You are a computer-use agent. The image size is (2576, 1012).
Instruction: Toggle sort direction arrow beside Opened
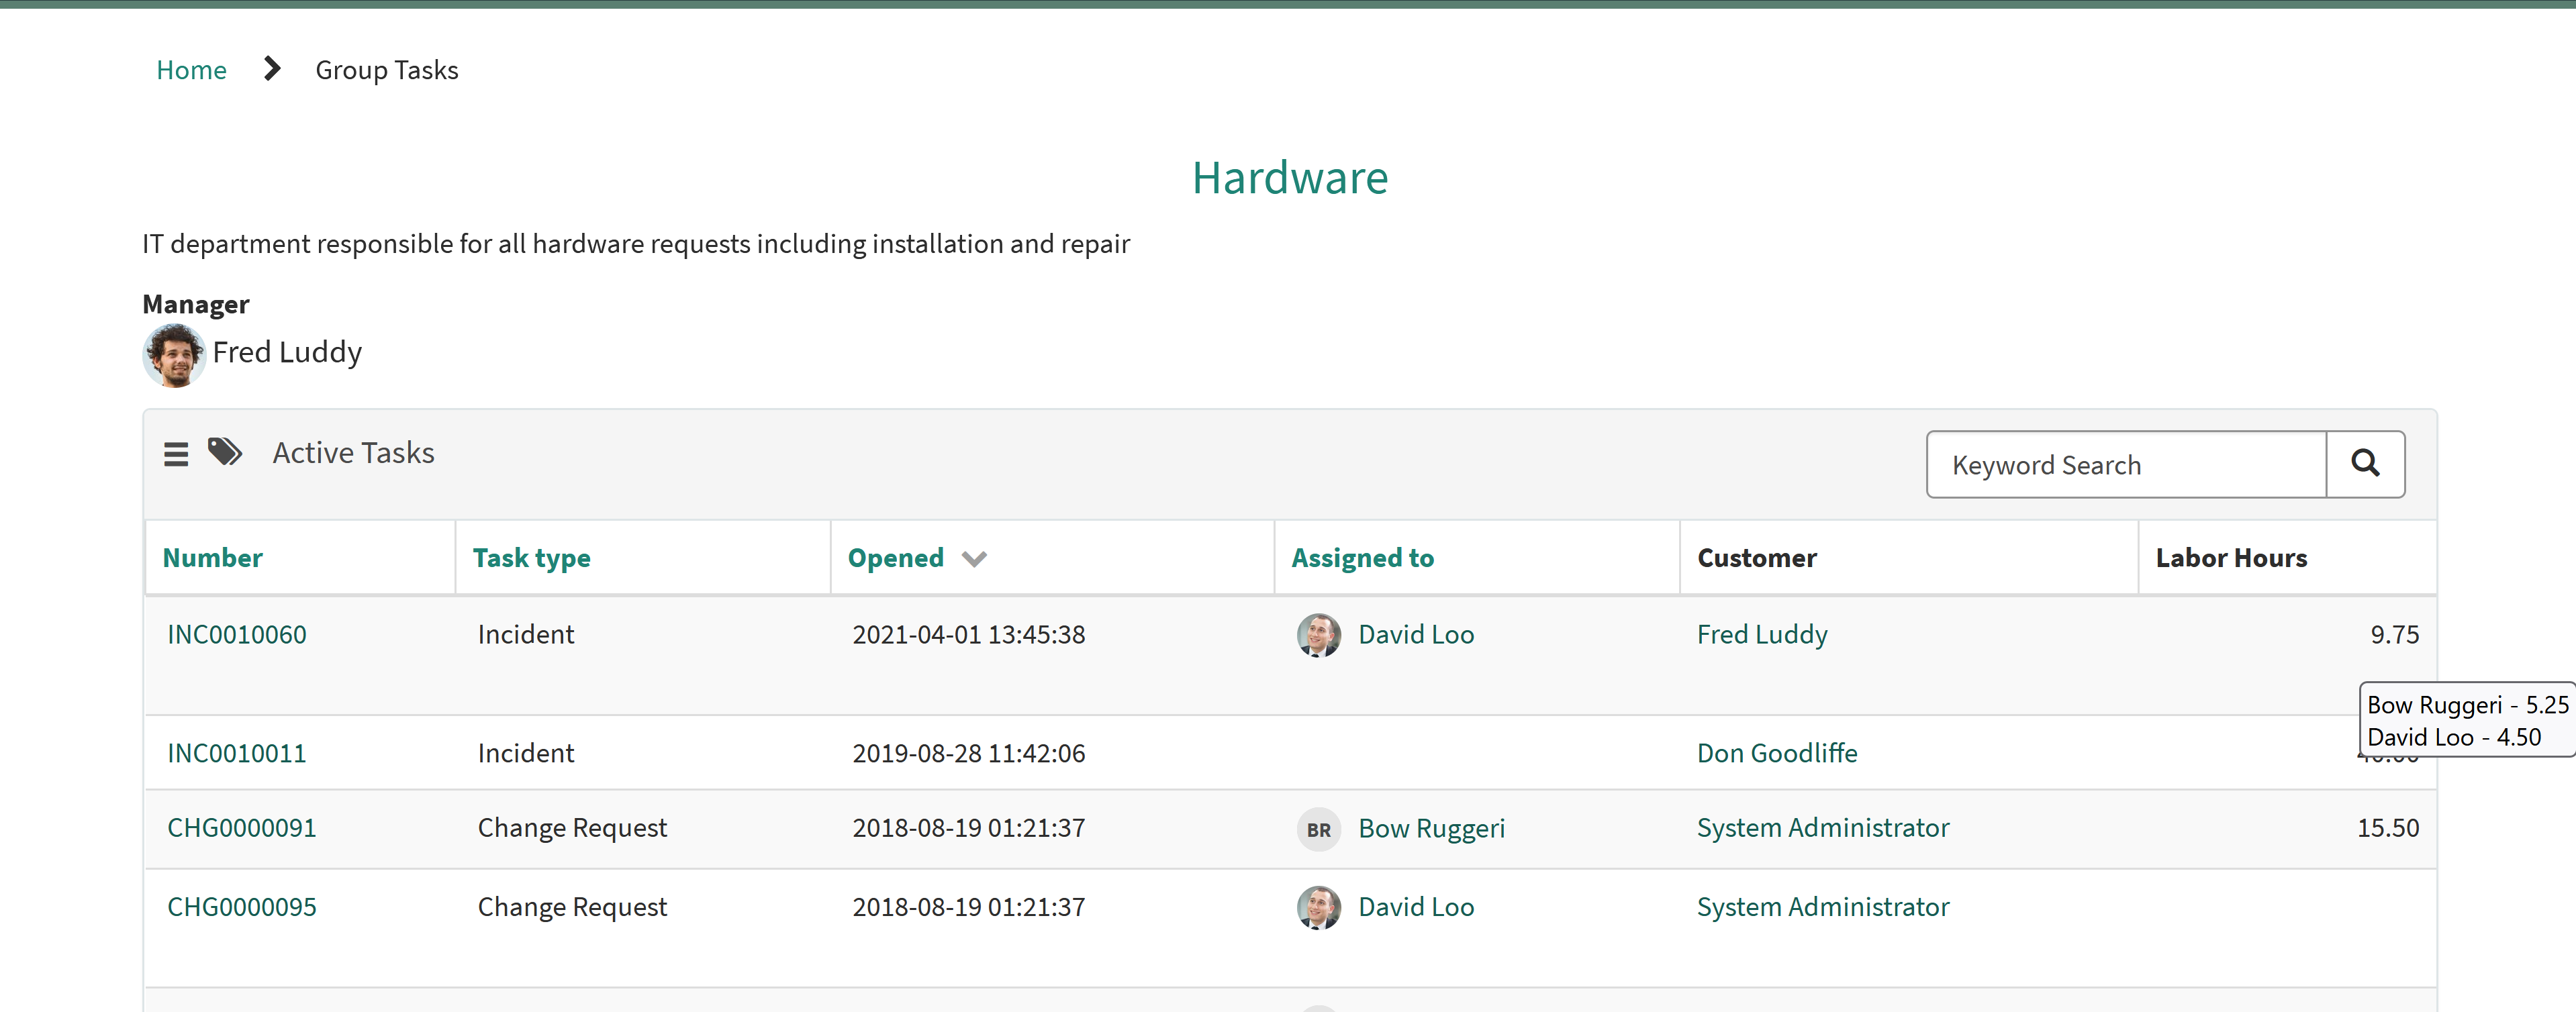point(974,559)
